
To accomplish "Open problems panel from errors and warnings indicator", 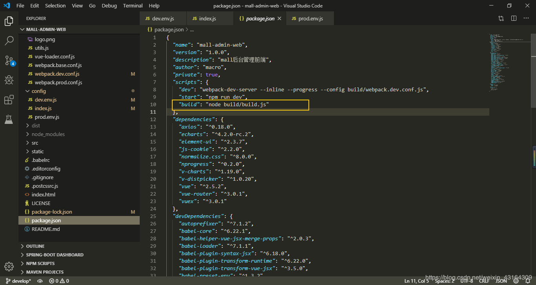I will coord(59,281).
